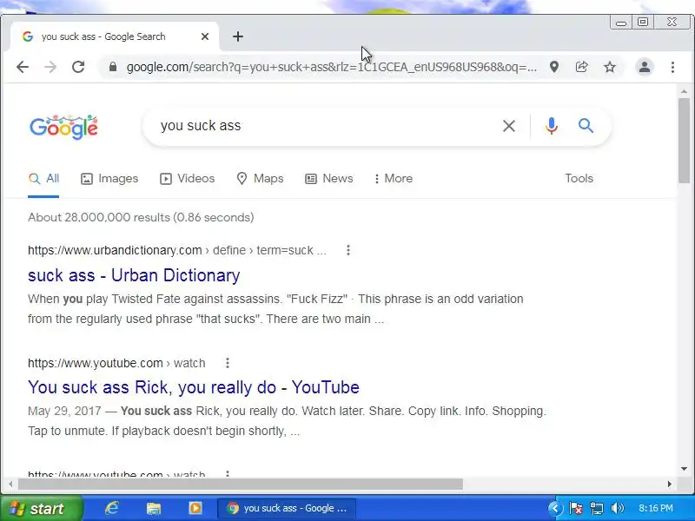
Task: Select the All results tab
Action: click(43, 179)
